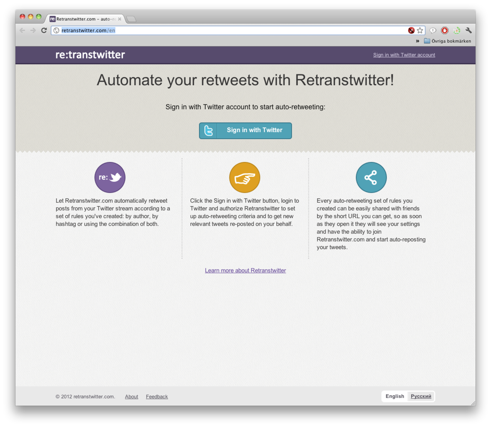Click the browser forward arrow

(33, 30)
